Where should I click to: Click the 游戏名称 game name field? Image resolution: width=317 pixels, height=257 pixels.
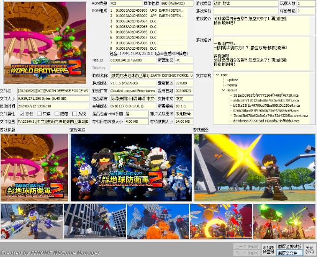[152, 75]
